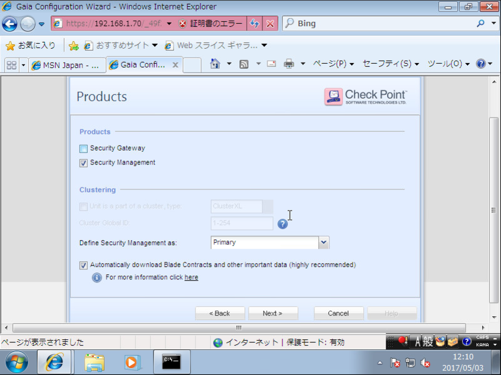Open the tab list dropdown arrow

[23, 65]
